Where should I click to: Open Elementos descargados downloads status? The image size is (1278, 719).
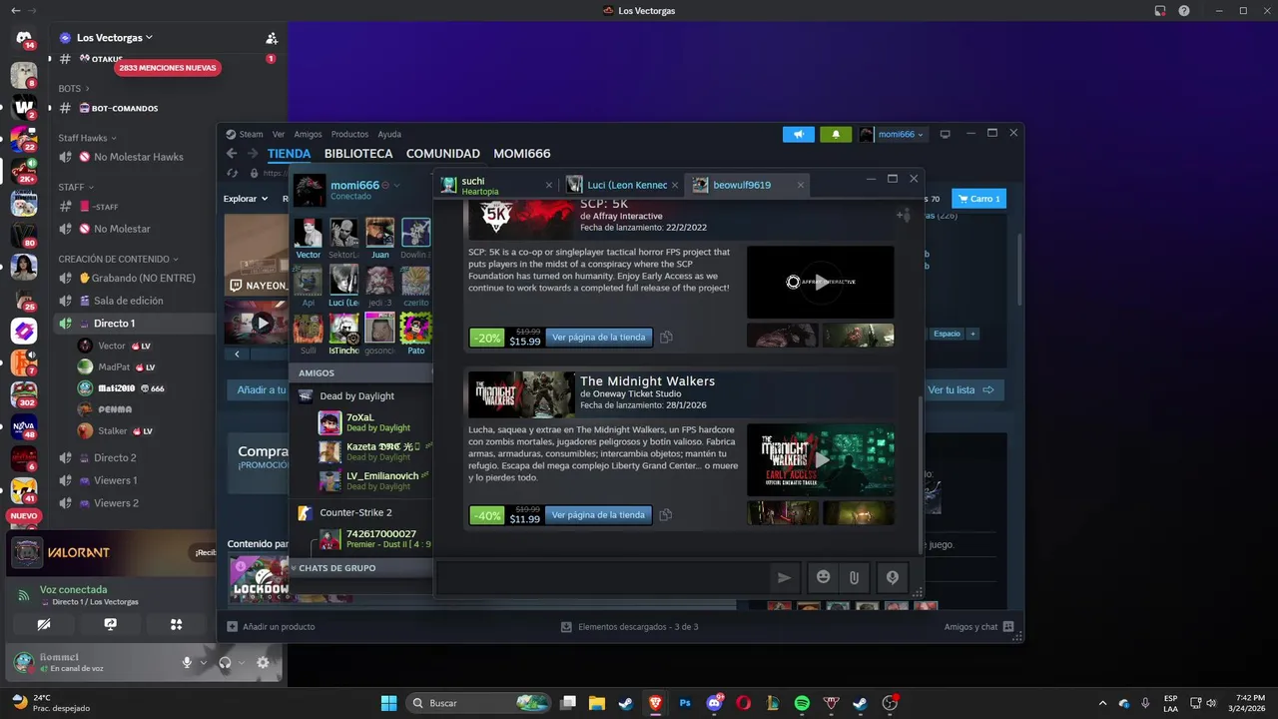(x=629, y=627)
